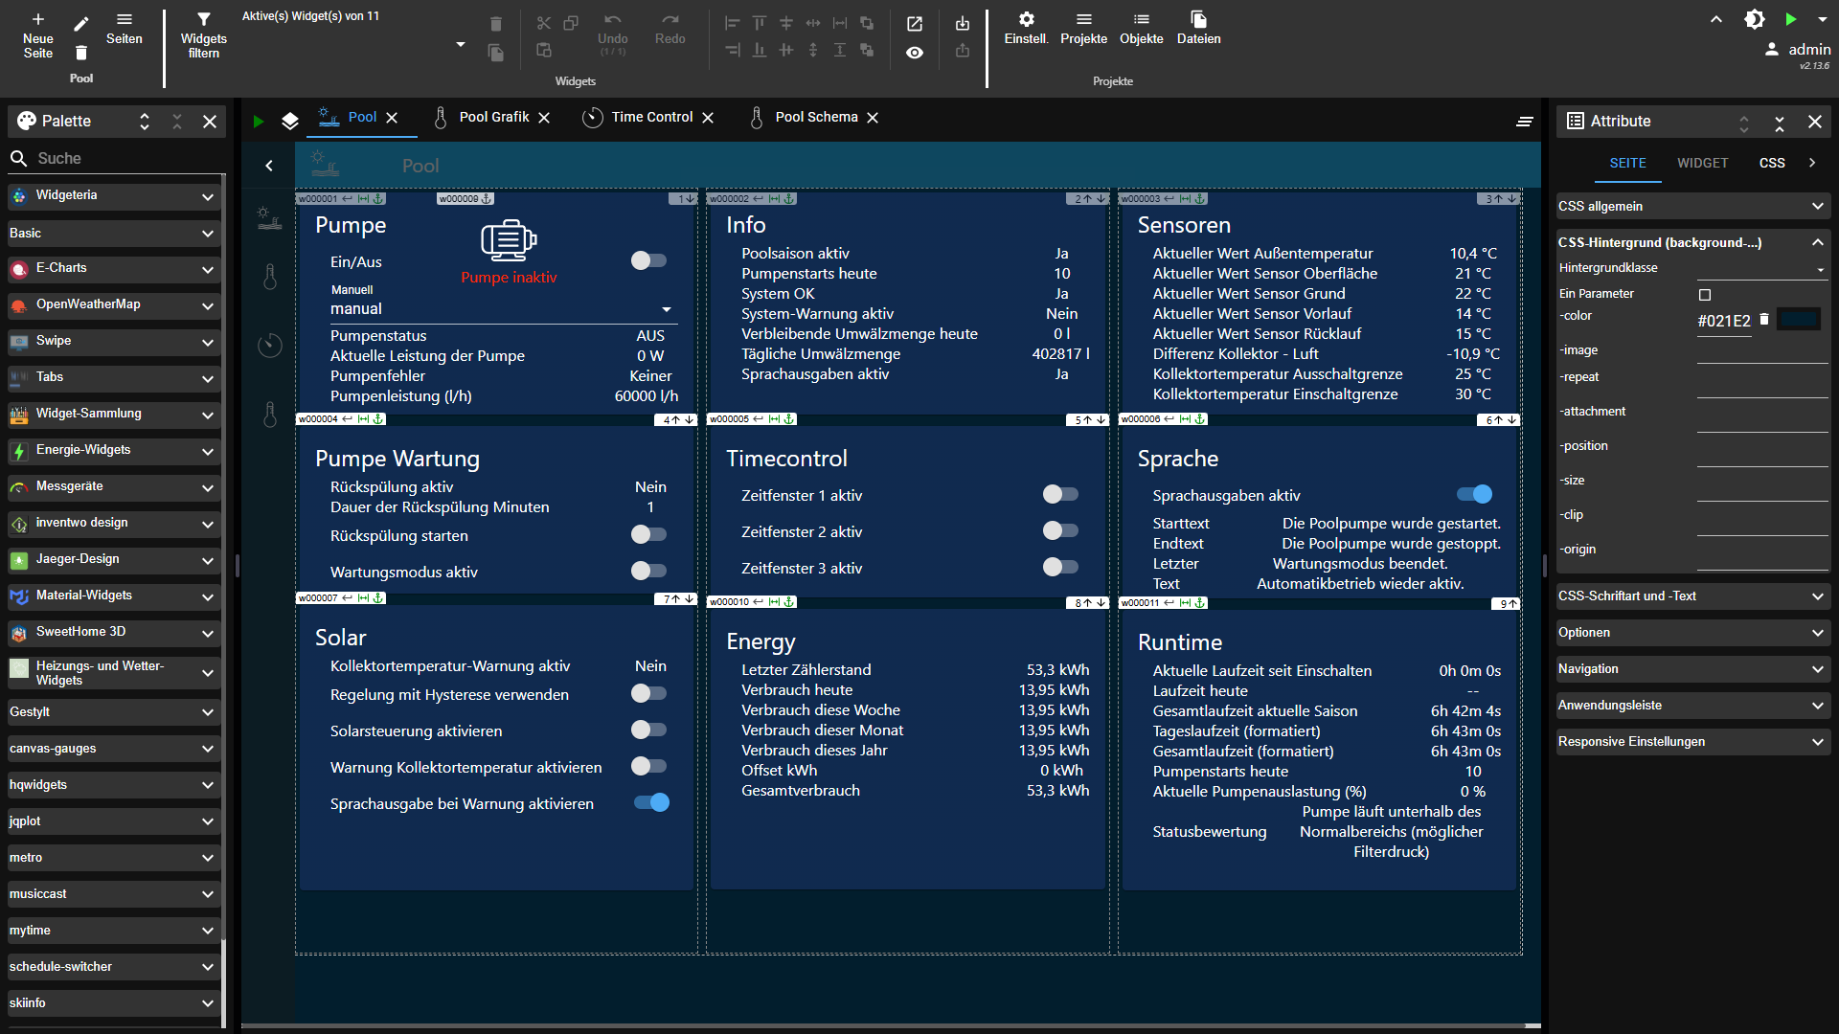Click the background color swatch next to #021E2

point(1798,320)
